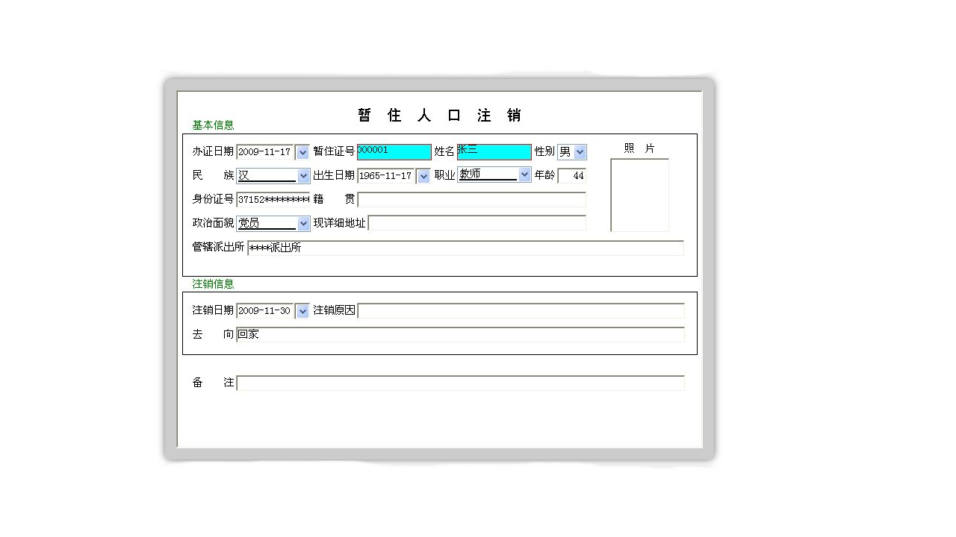956x537 pixels.
Task: Select the 基本信息 section label
Action: [x=212, y=125]
